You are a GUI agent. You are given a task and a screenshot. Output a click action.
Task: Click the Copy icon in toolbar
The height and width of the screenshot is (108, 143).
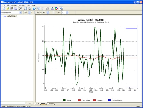coord(39,9)
